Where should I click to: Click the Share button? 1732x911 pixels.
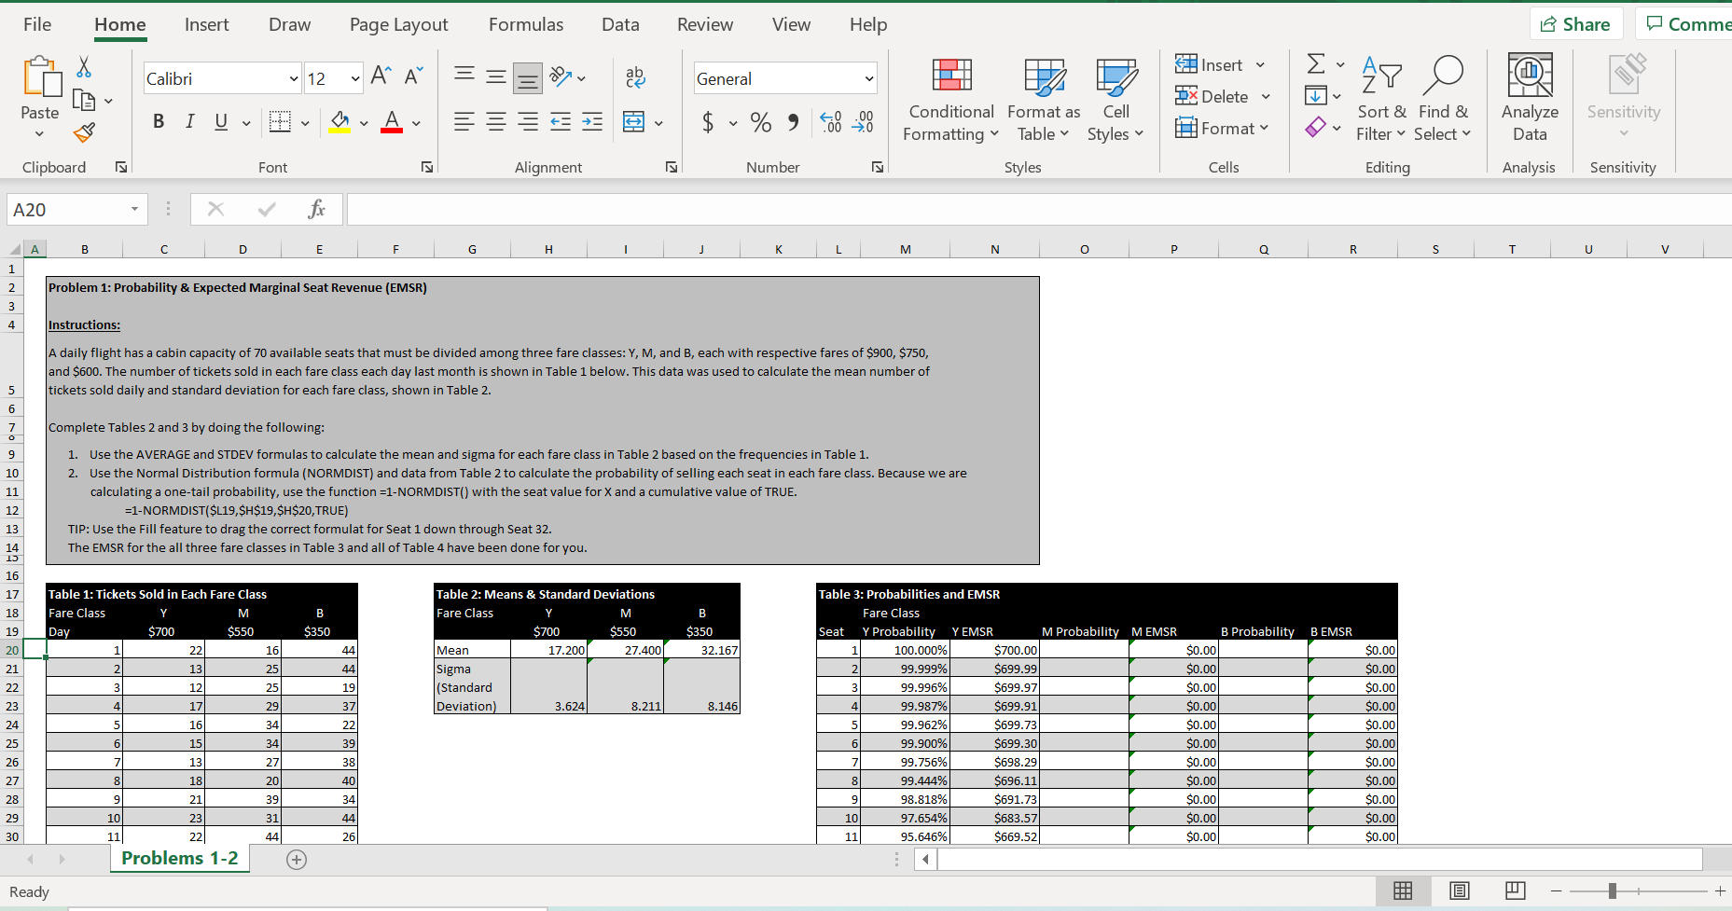1576,23
